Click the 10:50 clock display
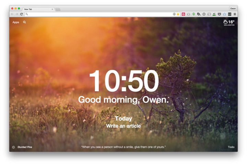Image resolution: width=247 pixels, height=165 pixels. pyautogui.click(x=124, y=81)
